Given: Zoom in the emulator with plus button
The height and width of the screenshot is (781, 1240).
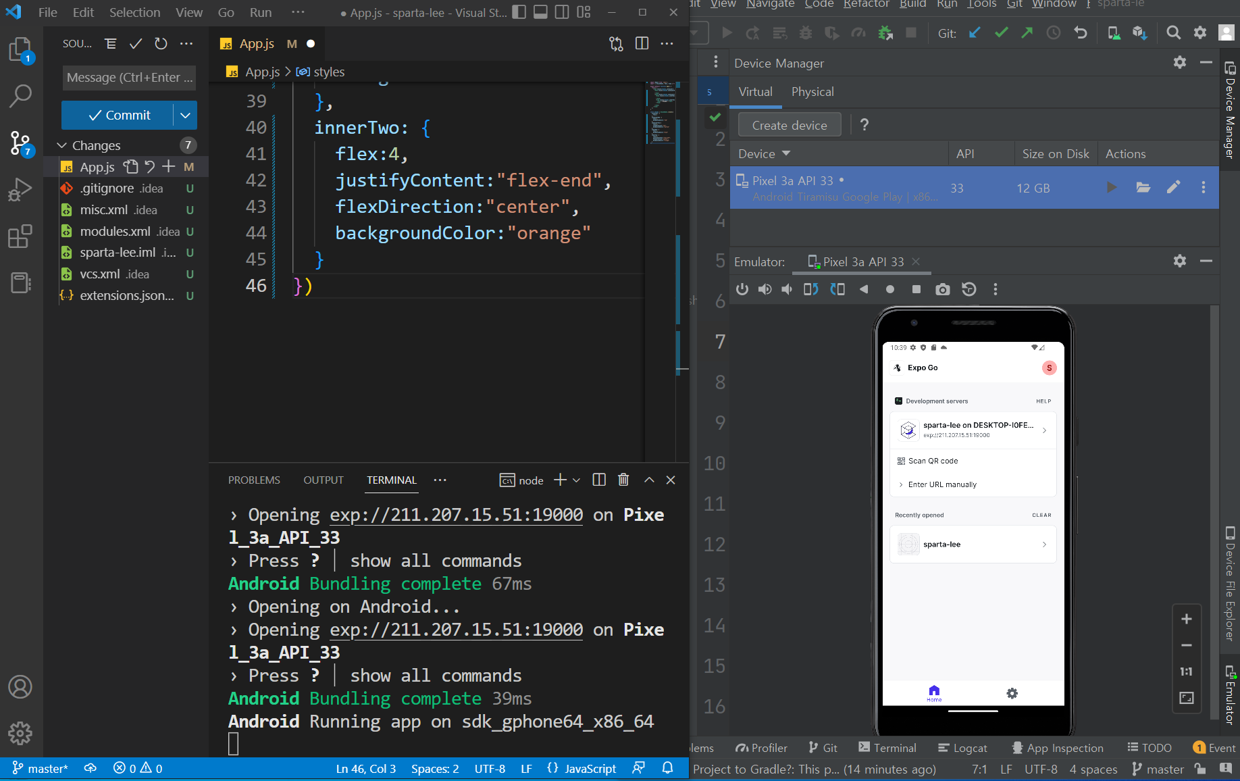Looking at the screenshot, I should (1187, 619).
